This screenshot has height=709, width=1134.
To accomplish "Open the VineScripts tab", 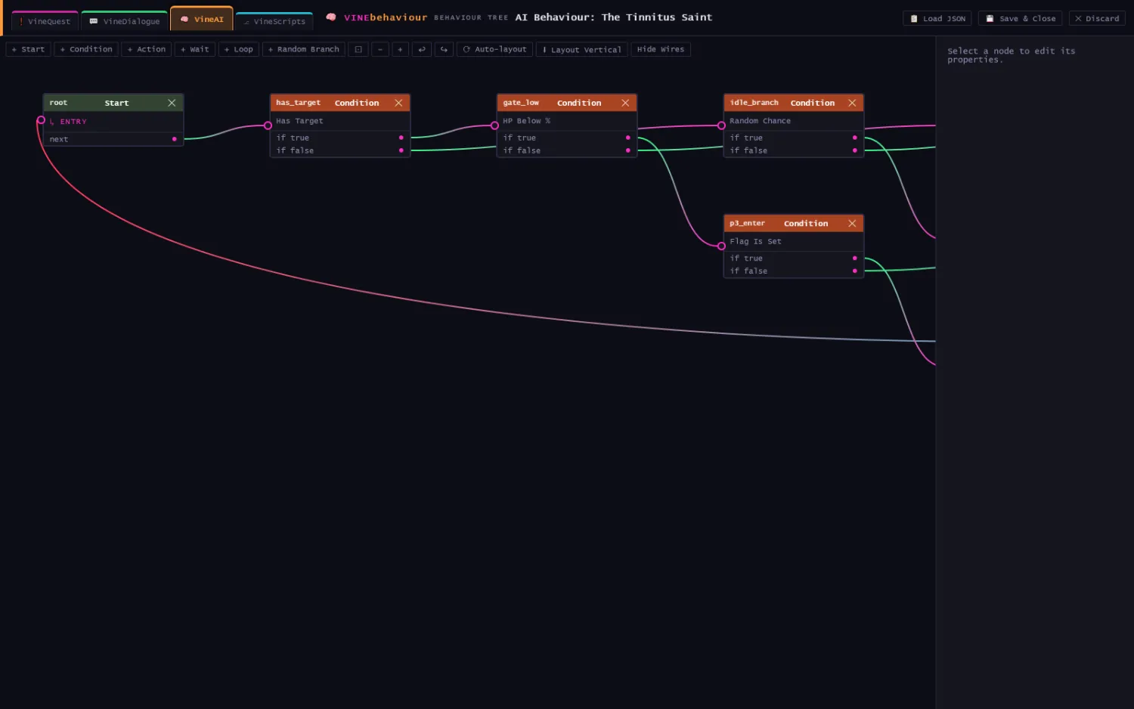I will click(274, 21).
